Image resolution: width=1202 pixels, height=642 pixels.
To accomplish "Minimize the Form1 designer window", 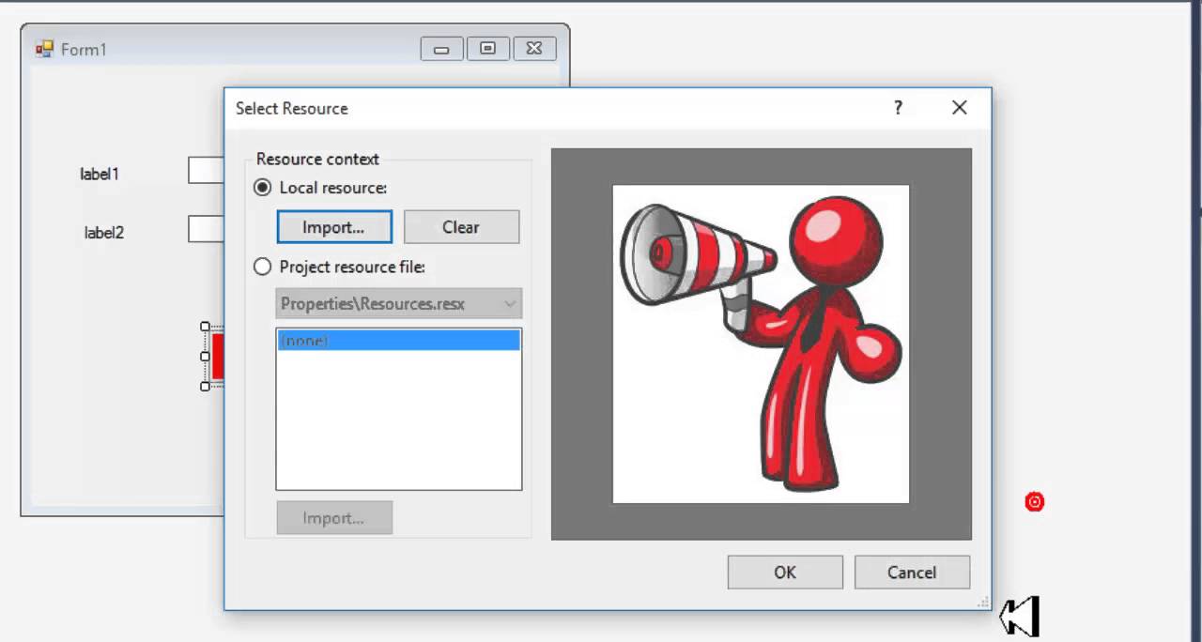I will pyautogui.click(x=441, y=49).
